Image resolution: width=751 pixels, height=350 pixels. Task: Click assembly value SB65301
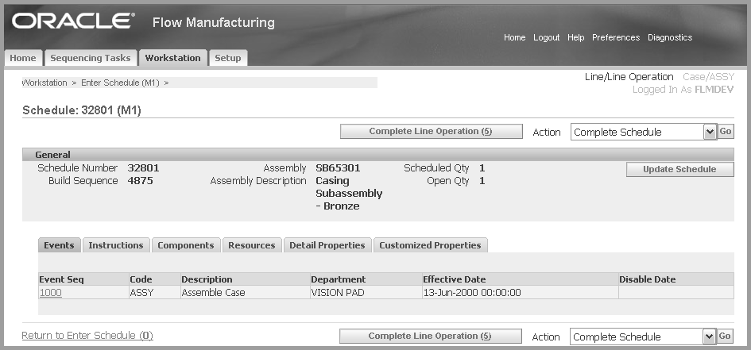(x=338, y=168)
